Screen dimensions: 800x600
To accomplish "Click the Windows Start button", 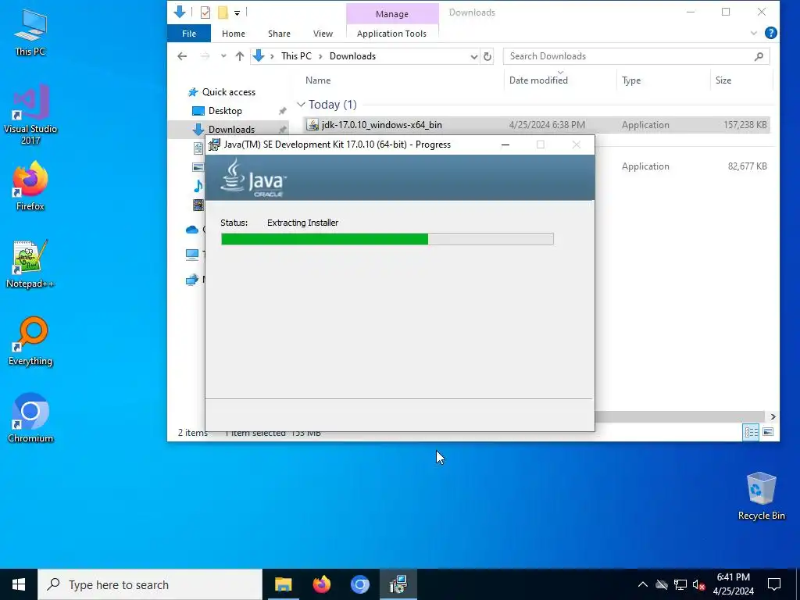I will coord(19,584).
